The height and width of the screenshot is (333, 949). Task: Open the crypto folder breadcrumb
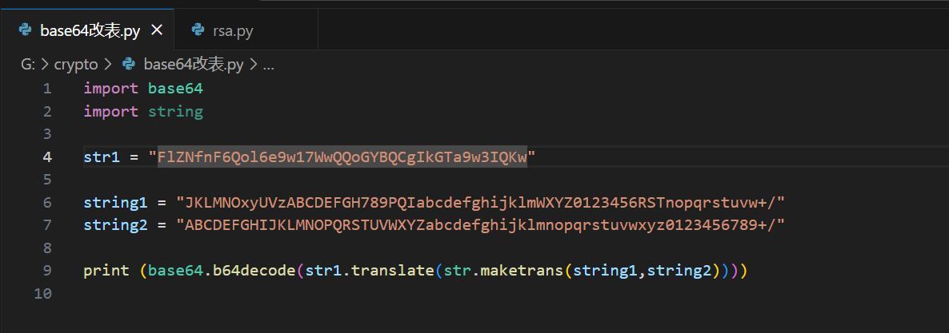(75, 65)
